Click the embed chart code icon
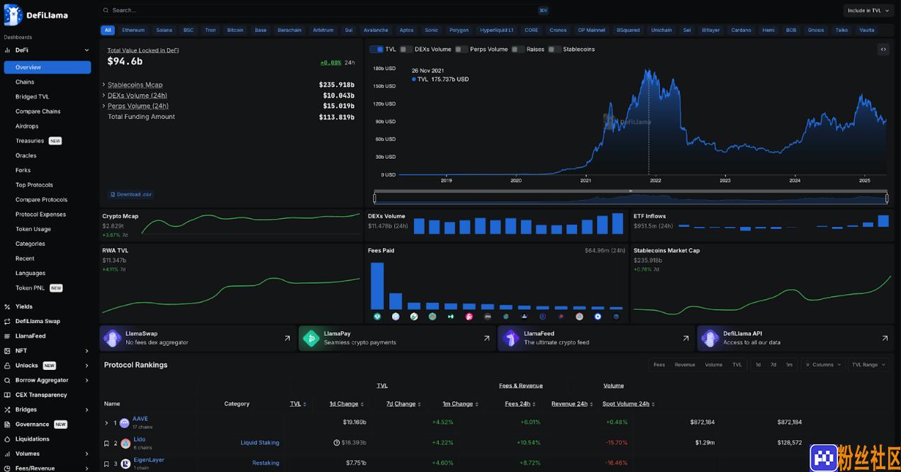Viewport: 901px width, 472px height. 883,49
